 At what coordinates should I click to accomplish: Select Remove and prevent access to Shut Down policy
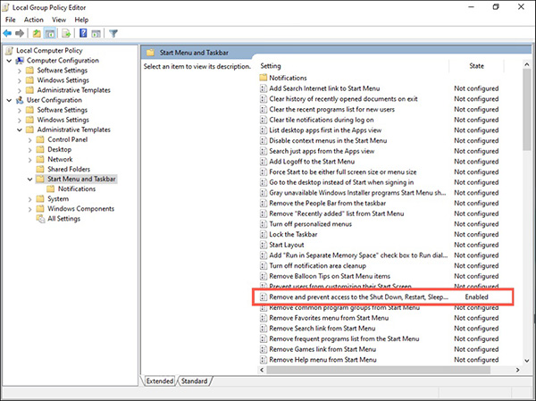(357, 296)
